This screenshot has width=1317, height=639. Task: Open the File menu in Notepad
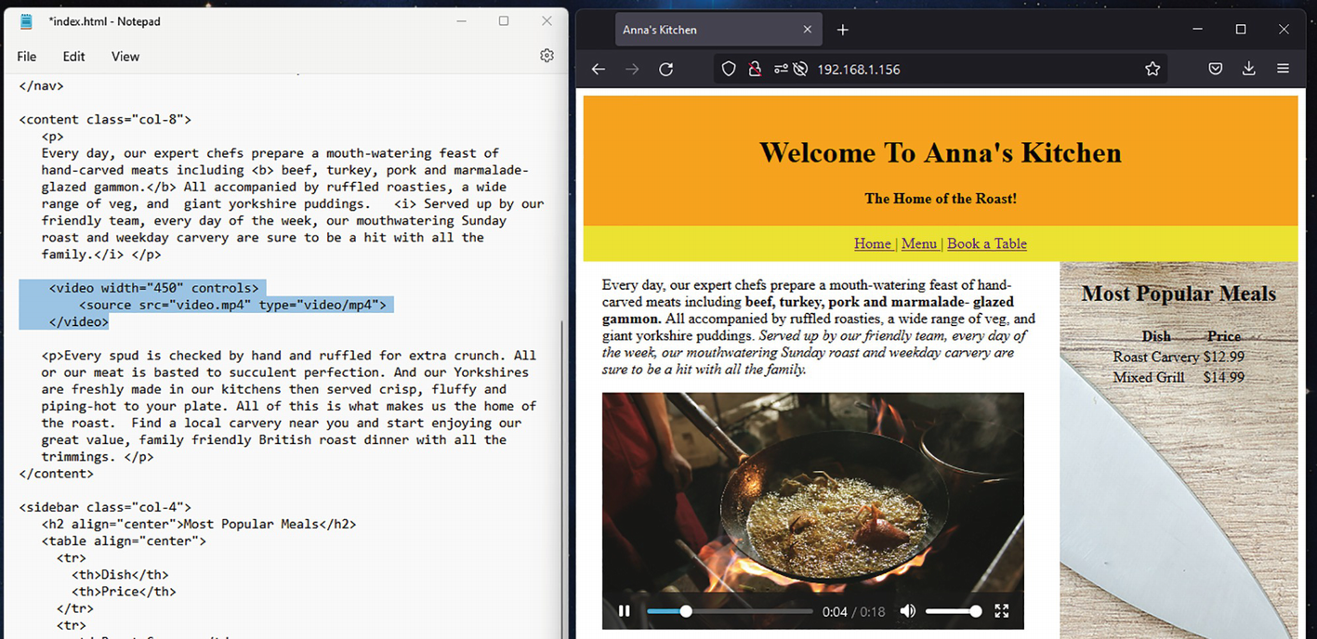coord(27,57)
